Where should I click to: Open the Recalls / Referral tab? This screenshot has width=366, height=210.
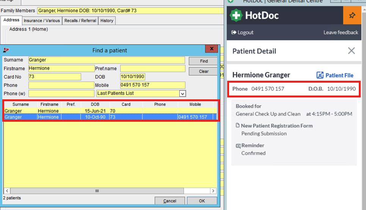pos(80,20)
